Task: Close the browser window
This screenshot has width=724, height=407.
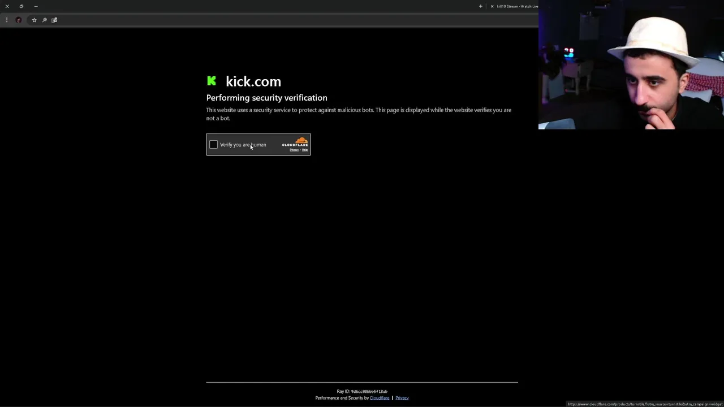Action: point(7,6)
